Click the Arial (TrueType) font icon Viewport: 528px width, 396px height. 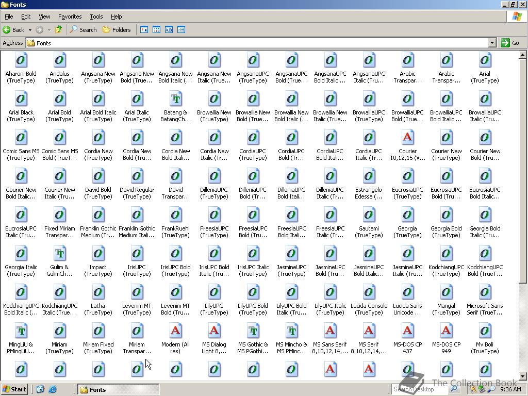pyautogui.click(x=485, y=60)
